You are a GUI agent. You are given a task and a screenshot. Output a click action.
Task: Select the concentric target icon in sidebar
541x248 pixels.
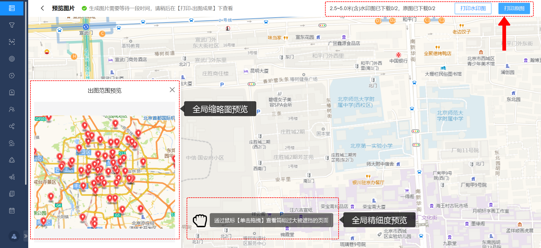pos(12,59)
